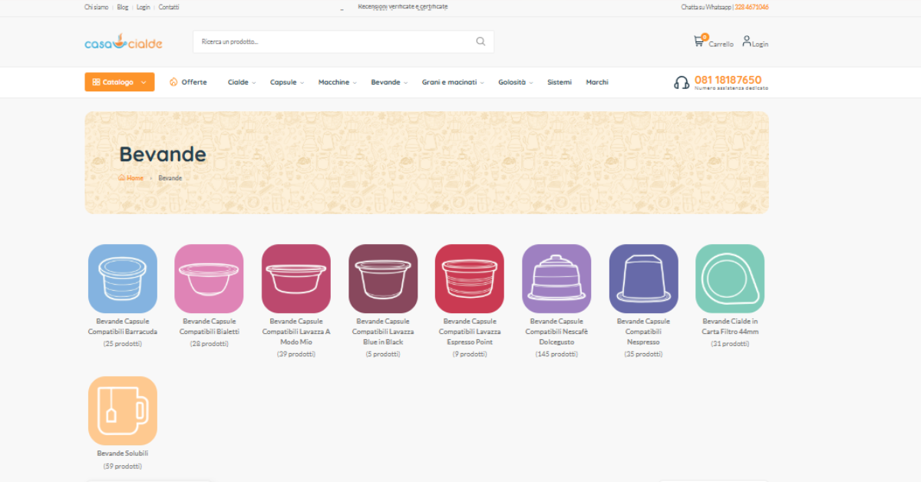Open the Lavazza A Modo Mio icon

(296, 279)
